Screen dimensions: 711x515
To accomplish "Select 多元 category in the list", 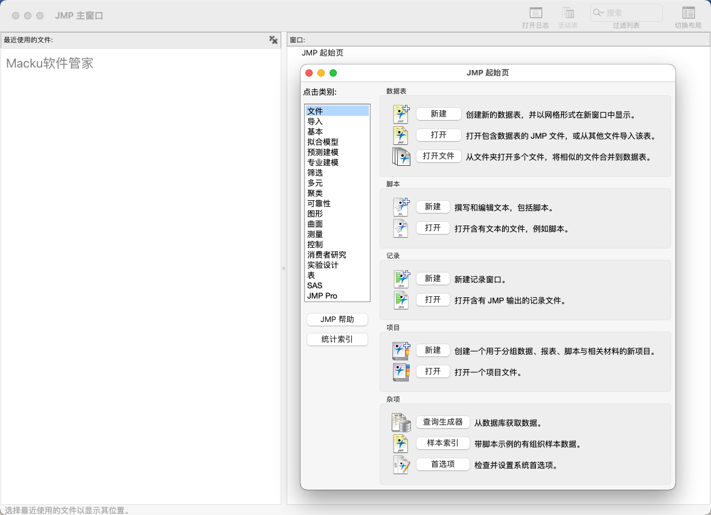I will click(x=337, y=183).
